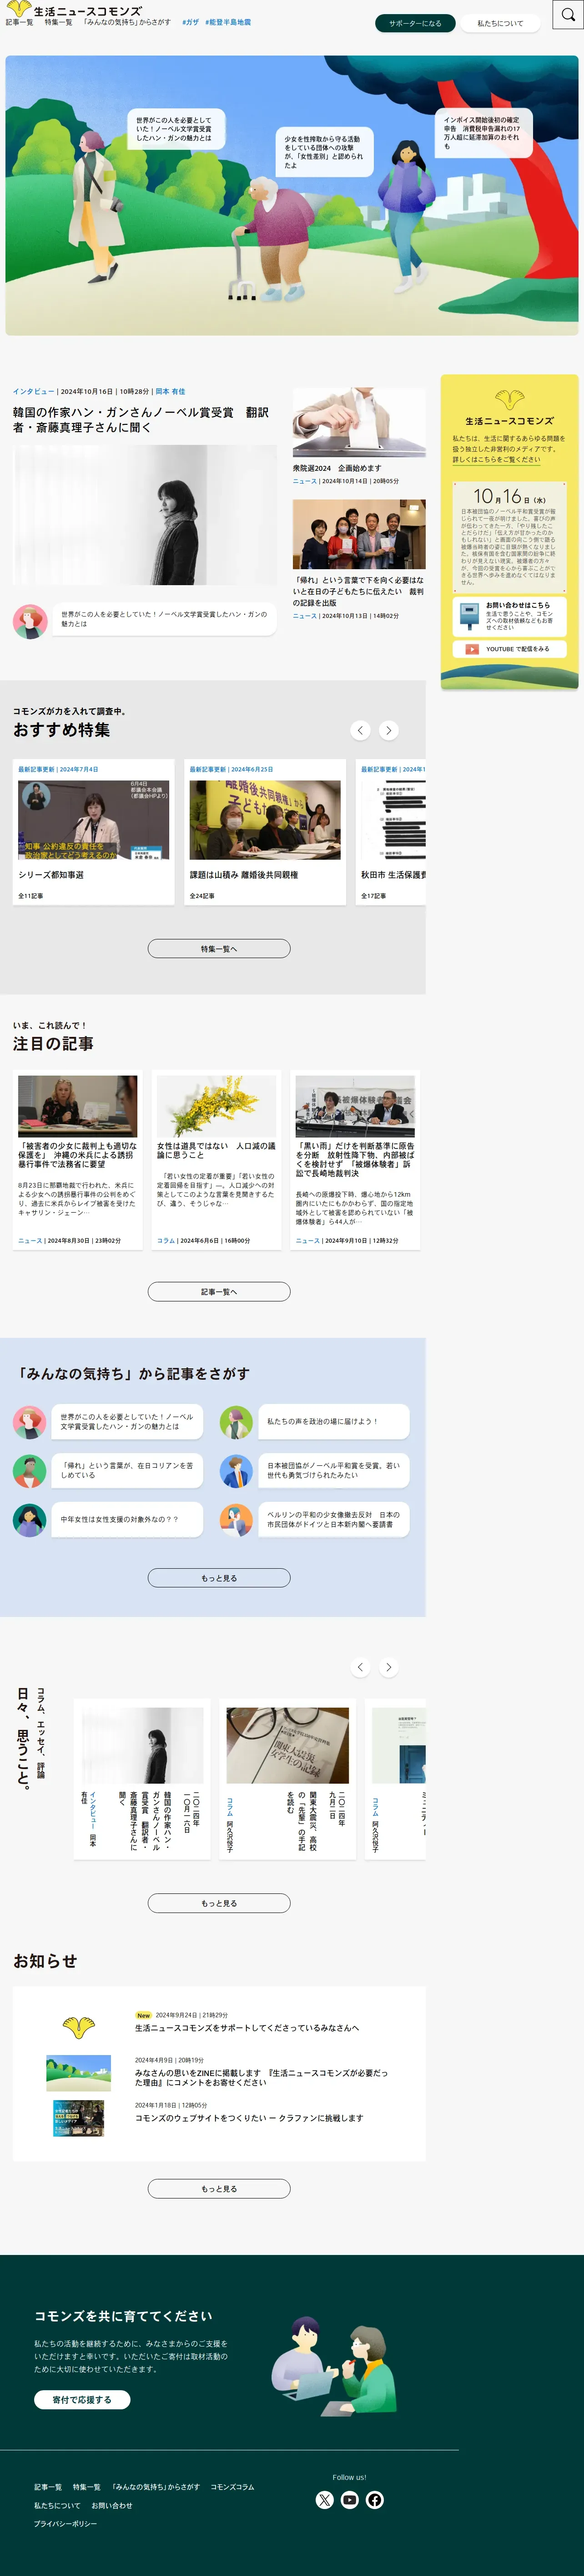
Task: Open notice 生活ニュースコモンズをサポートしてくださっているみなさんへ
Action: (x=247, y=2028)
